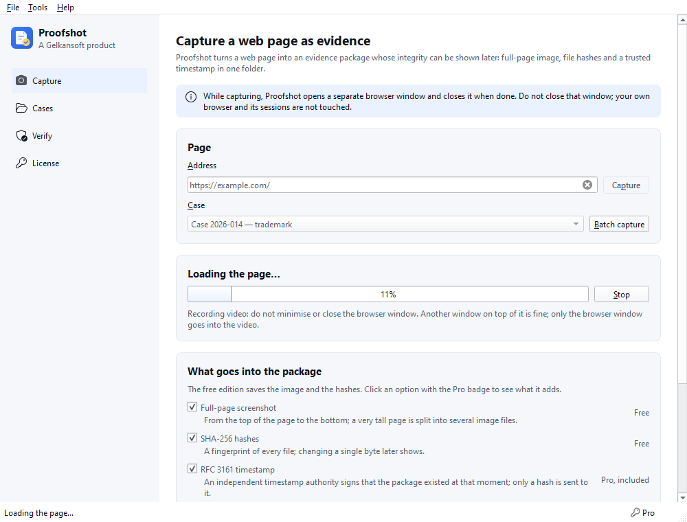This screenshot has height=522, width=687.
Task: Stop the page loading
Action: pos(621,294)
